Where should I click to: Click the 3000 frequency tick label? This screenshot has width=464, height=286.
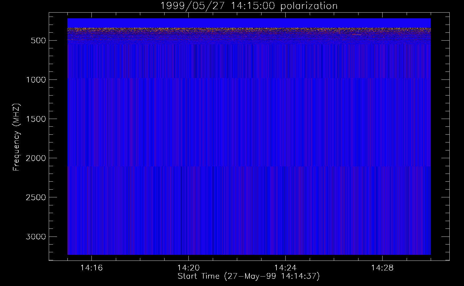36,237
